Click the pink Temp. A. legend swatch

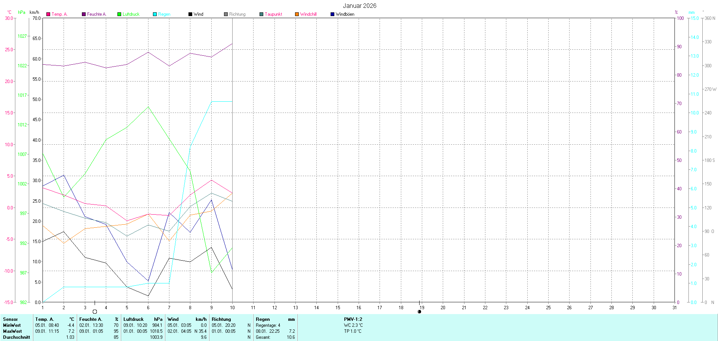coord(48,14)
